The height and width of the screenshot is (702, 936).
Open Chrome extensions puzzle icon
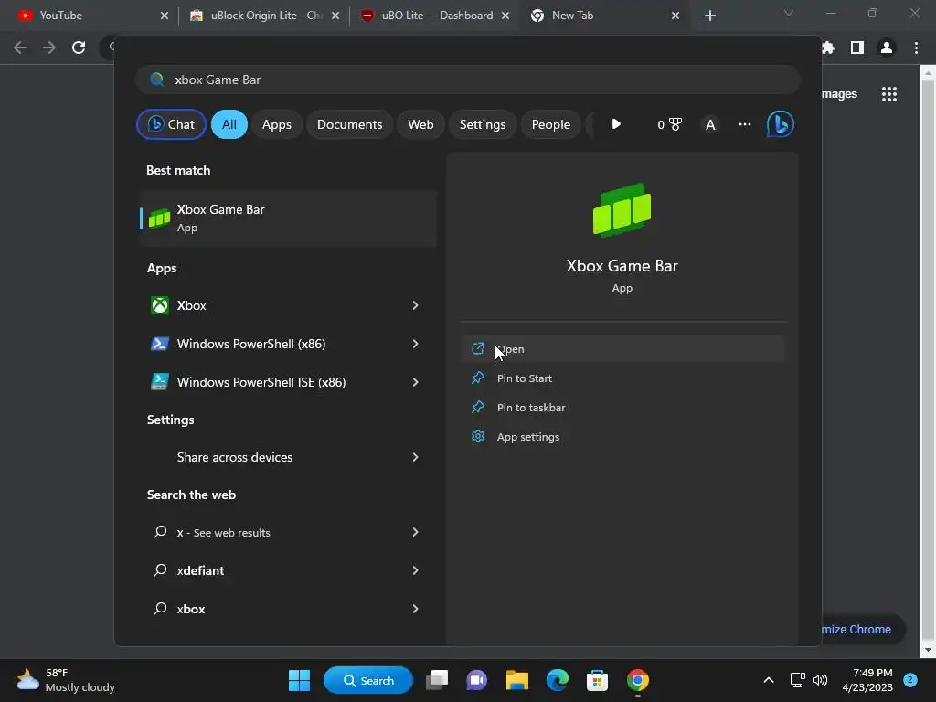tap(828, 48)
